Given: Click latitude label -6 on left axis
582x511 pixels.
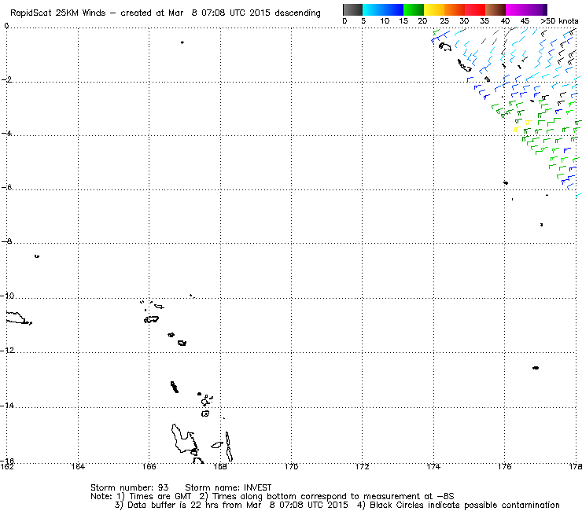Looking at the screenshot, I should tap(6, 187).
